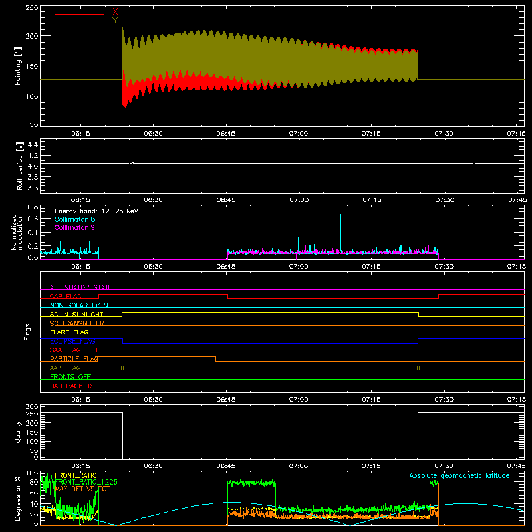
Task: Click the 300 tick on the Quality axis
Action: tap(32, 407)
